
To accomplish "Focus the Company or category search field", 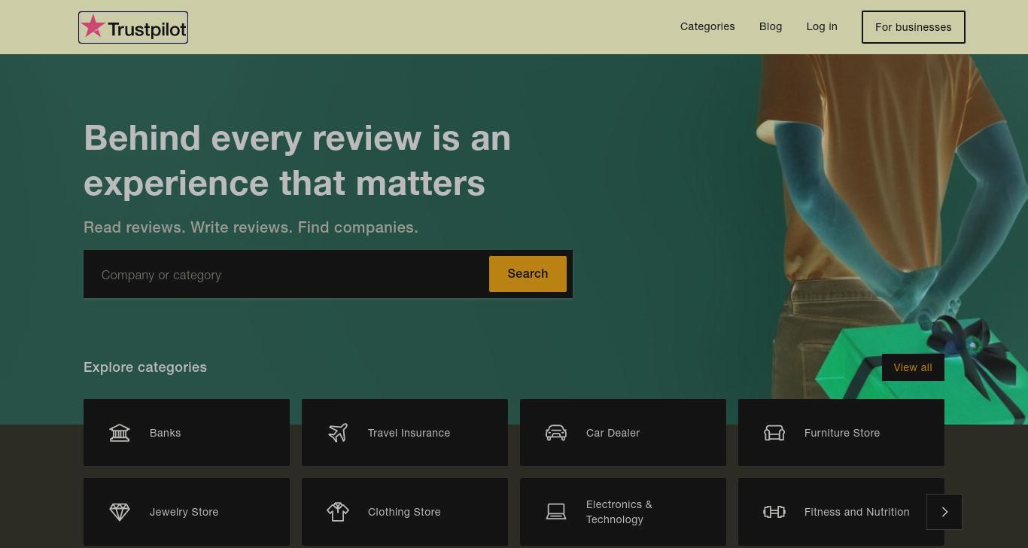I will tap(286, 275).
